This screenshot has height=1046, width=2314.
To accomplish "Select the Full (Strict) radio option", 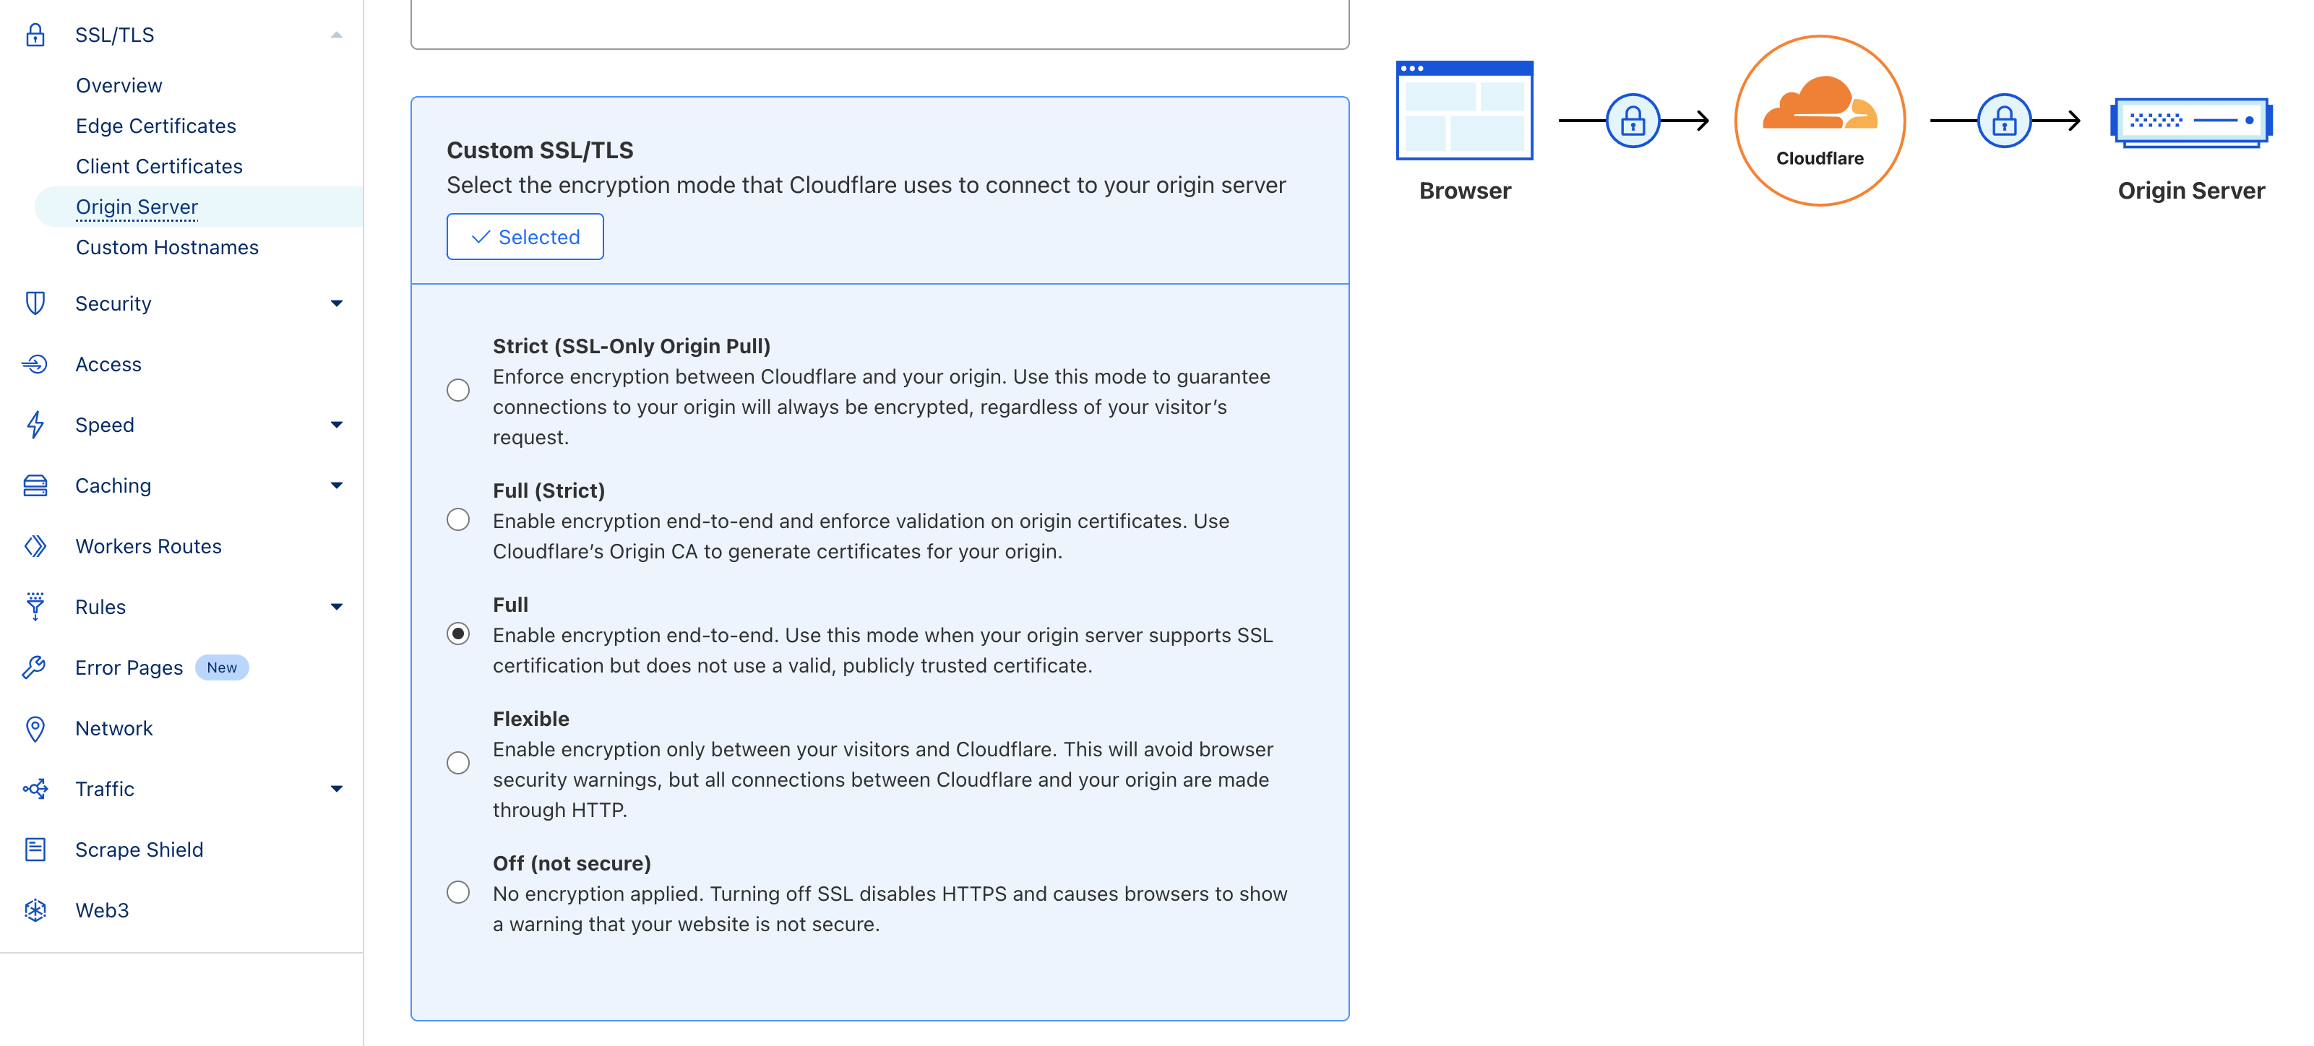I will (458, 520).
